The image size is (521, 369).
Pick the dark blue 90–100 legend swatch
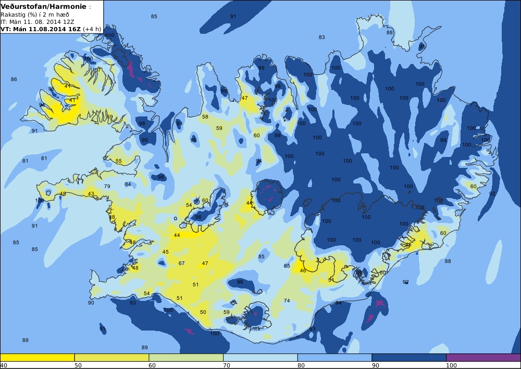409,358
